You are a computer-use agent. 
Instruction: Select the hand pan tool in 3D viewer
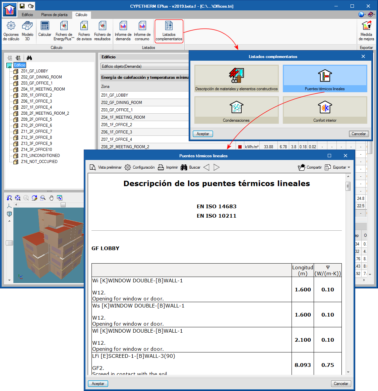(x=51, y=198)
